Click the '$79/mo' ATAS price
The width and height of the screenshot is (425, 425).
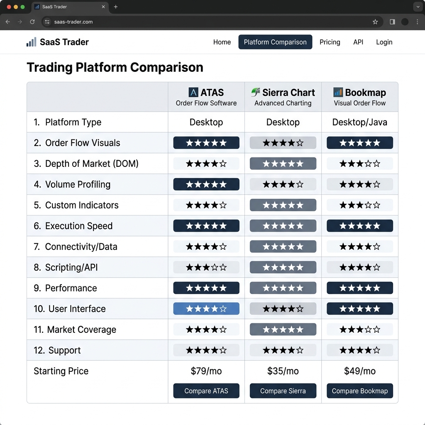click(x=206, y=371)
